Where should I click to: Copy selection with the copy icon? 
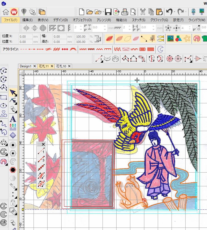(151, 12)
